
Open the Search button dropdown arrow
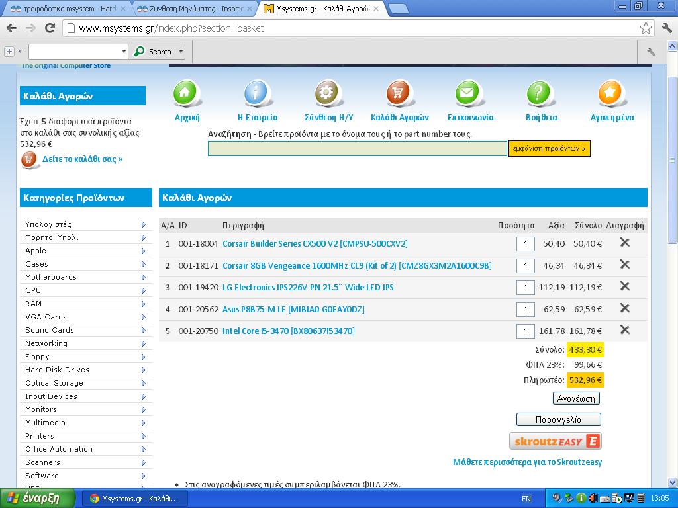(x=181, y=52)
